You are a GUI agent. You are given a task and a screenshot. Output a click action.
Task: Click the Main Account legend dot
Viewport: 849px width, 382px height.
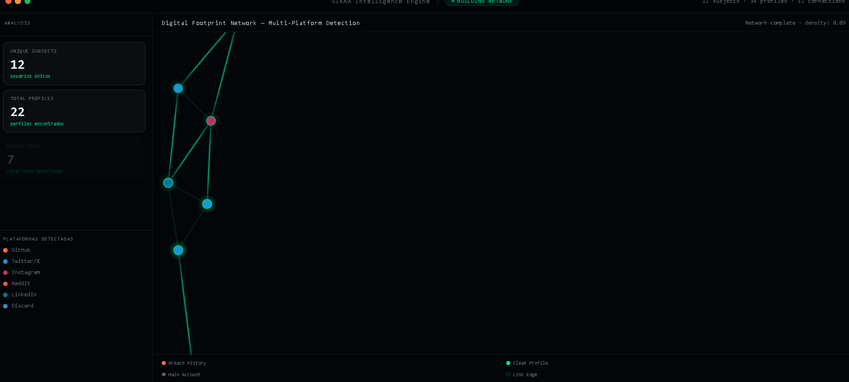coord(164,375)
